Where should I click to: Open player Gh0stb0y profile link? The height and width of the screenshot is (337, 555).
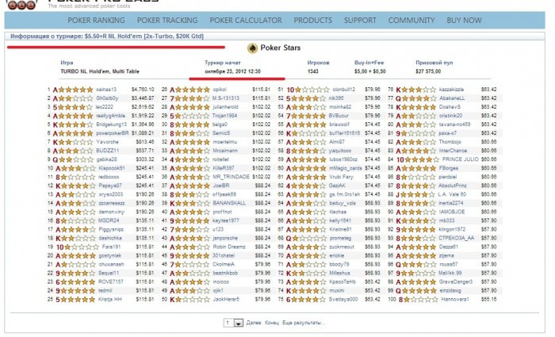[x=107, y=98]
